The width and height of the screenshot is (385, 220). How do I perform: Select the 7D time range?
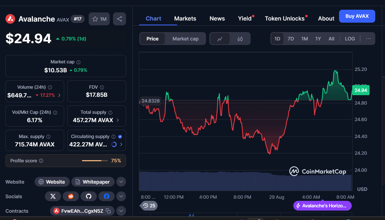point(291,39)
